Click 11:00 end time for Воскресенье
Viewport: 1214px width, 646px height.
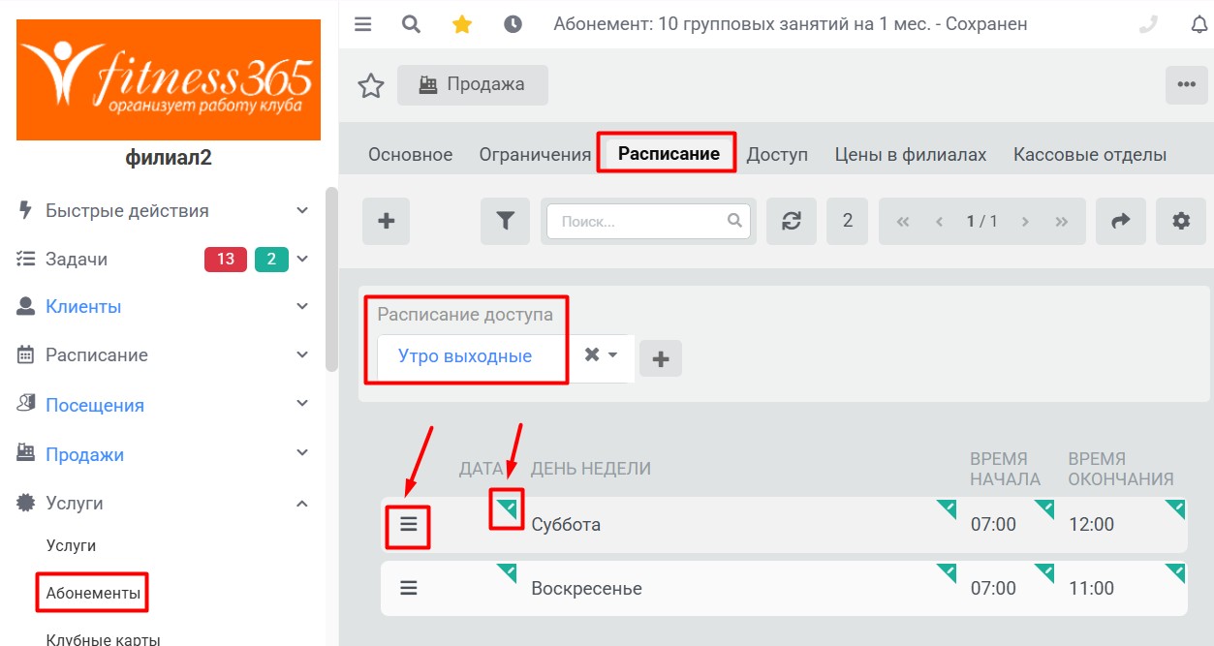point(1091,589)
